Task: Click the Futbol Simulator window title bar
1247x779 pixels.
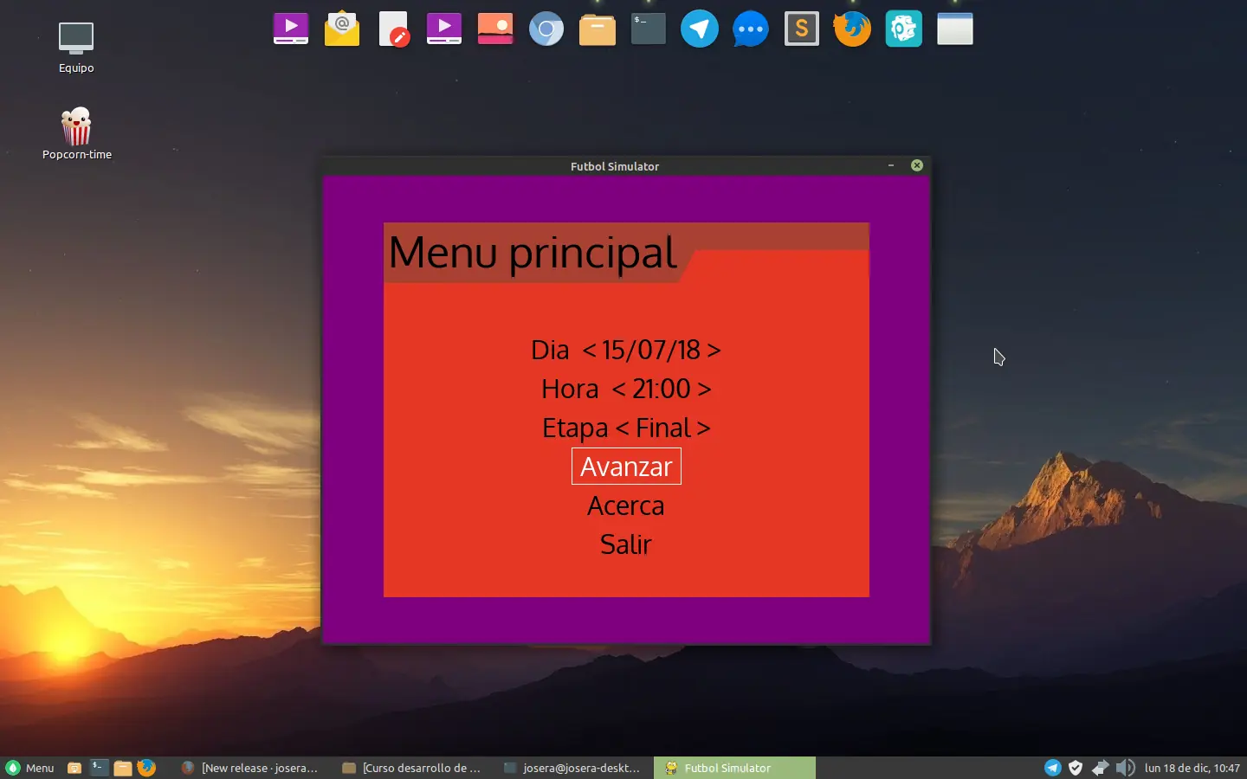Action: point(615,166)
